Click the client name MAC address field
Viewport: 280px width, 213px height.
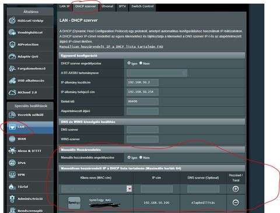coord(94,189)
